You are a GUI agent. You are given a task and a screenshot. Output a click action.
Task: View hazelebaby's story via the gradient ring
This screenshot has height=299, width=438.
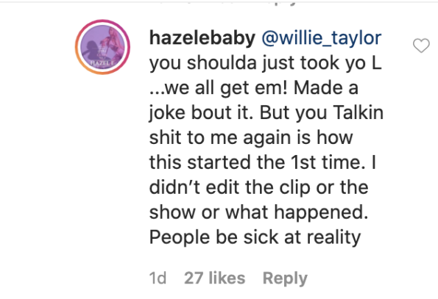[x=102, y=47]
